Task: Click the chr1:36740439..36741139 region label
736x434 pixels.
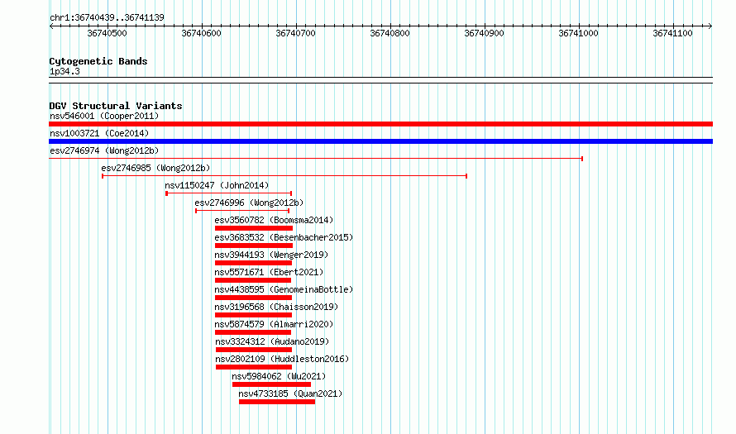Action: 107,17
